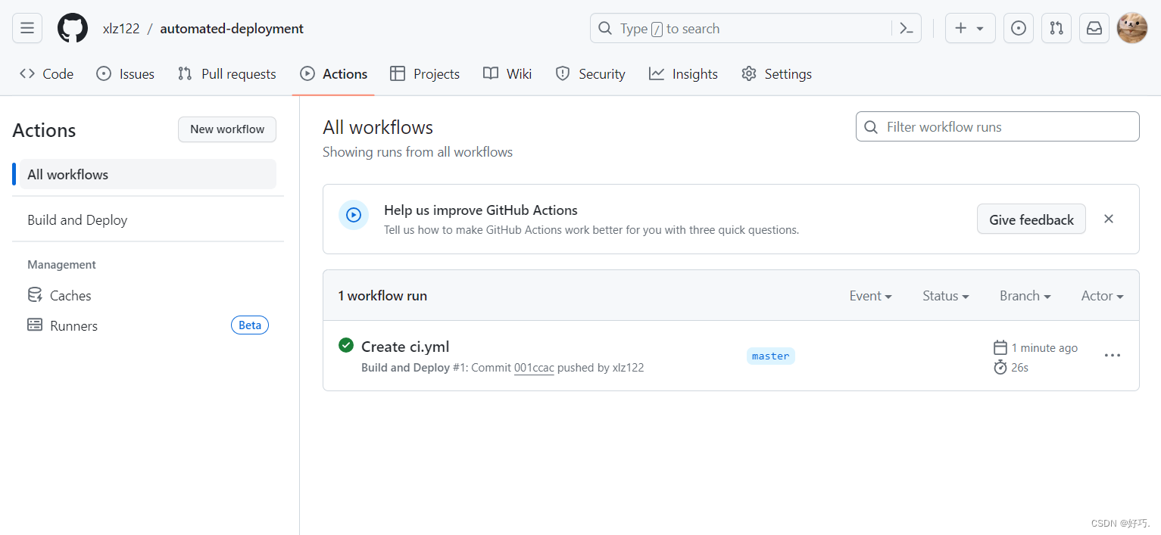Switch to the Settings tab

pyautogui.click(x=777, y=74)
